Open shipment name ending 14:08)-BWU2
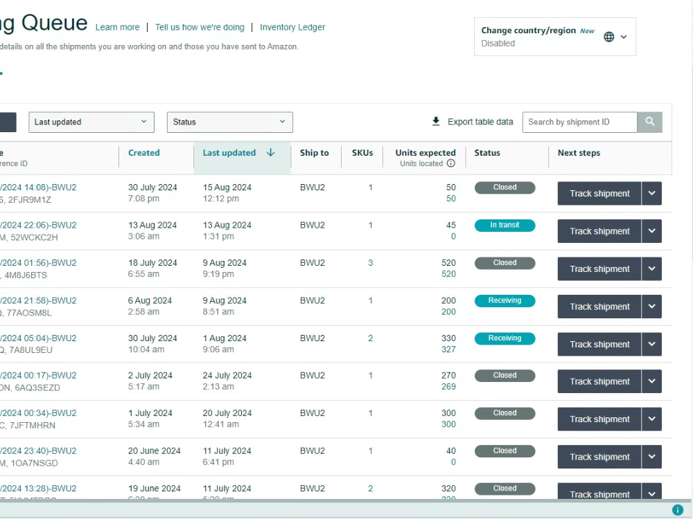 (x=38, y=188)
